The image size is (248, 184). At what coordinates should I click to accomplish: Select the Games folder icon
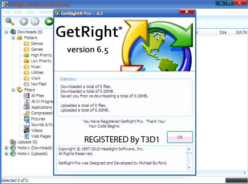pyautogui.click(x=27, y=49)
